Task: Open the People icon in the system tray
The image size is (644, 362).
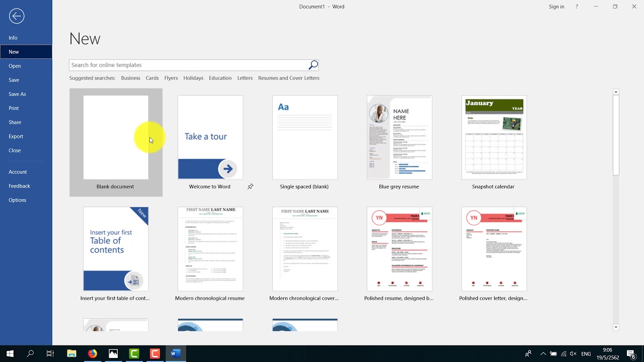Action: pos(528,353)
